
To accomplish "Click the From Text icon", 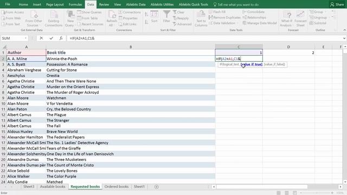I will pyautogui.click(x=11, y=24).
